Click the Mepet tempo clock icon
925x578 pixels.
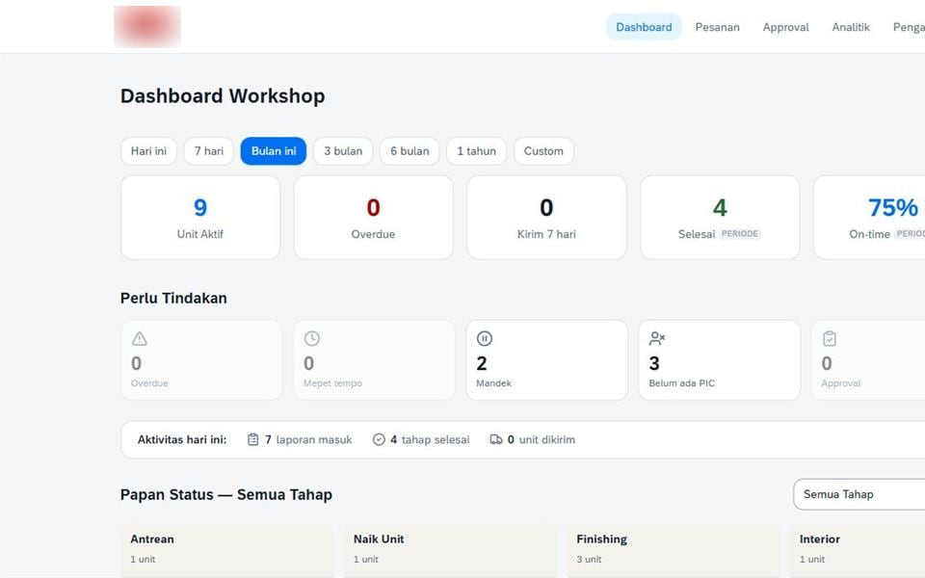(x=311, y=338)
